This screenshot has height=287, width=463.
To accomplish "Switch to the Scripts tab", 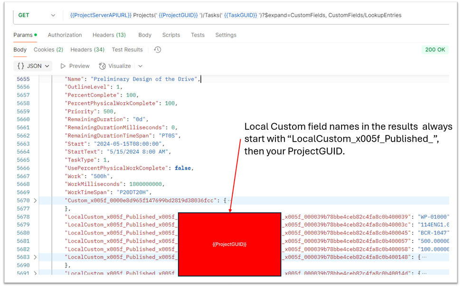I will pos(171,35).
